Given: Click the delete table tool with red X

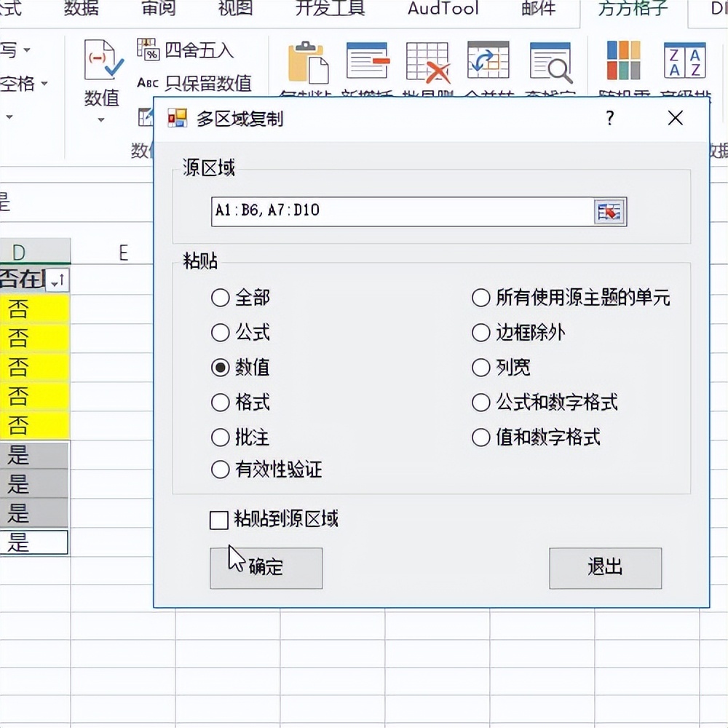Looking at the screenshot, I should click(x=427, y=62).
